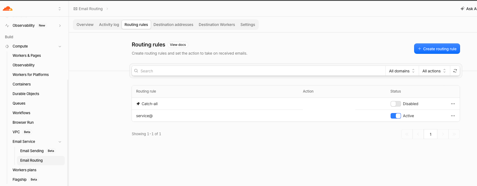Open Email Sending Beta item
This screenshot has width=477, height=186.
pos(37,151)
